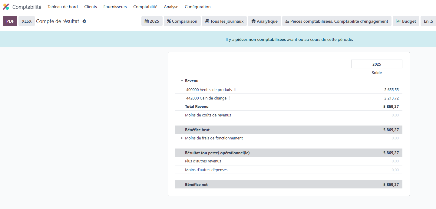
Task: Open report settings gear icon
Action: pyautogui.click(x=84, y=21)
